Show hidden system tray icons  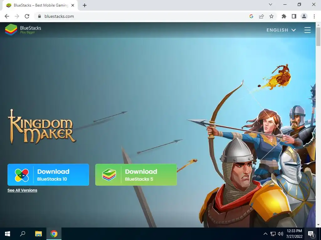click(x=265, y=234)
